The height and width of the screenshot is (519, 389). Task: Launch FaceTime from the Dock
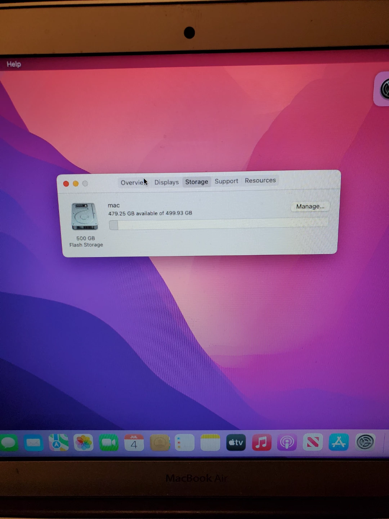[x=109, y=443]
